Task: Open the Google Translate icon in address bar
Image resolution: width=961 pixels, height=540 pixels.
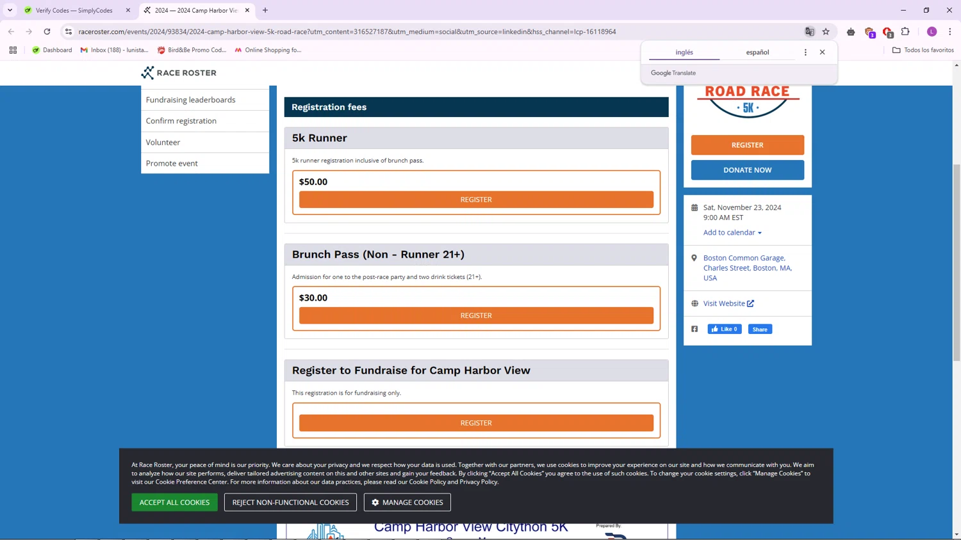Action: [x=810, y=31]
